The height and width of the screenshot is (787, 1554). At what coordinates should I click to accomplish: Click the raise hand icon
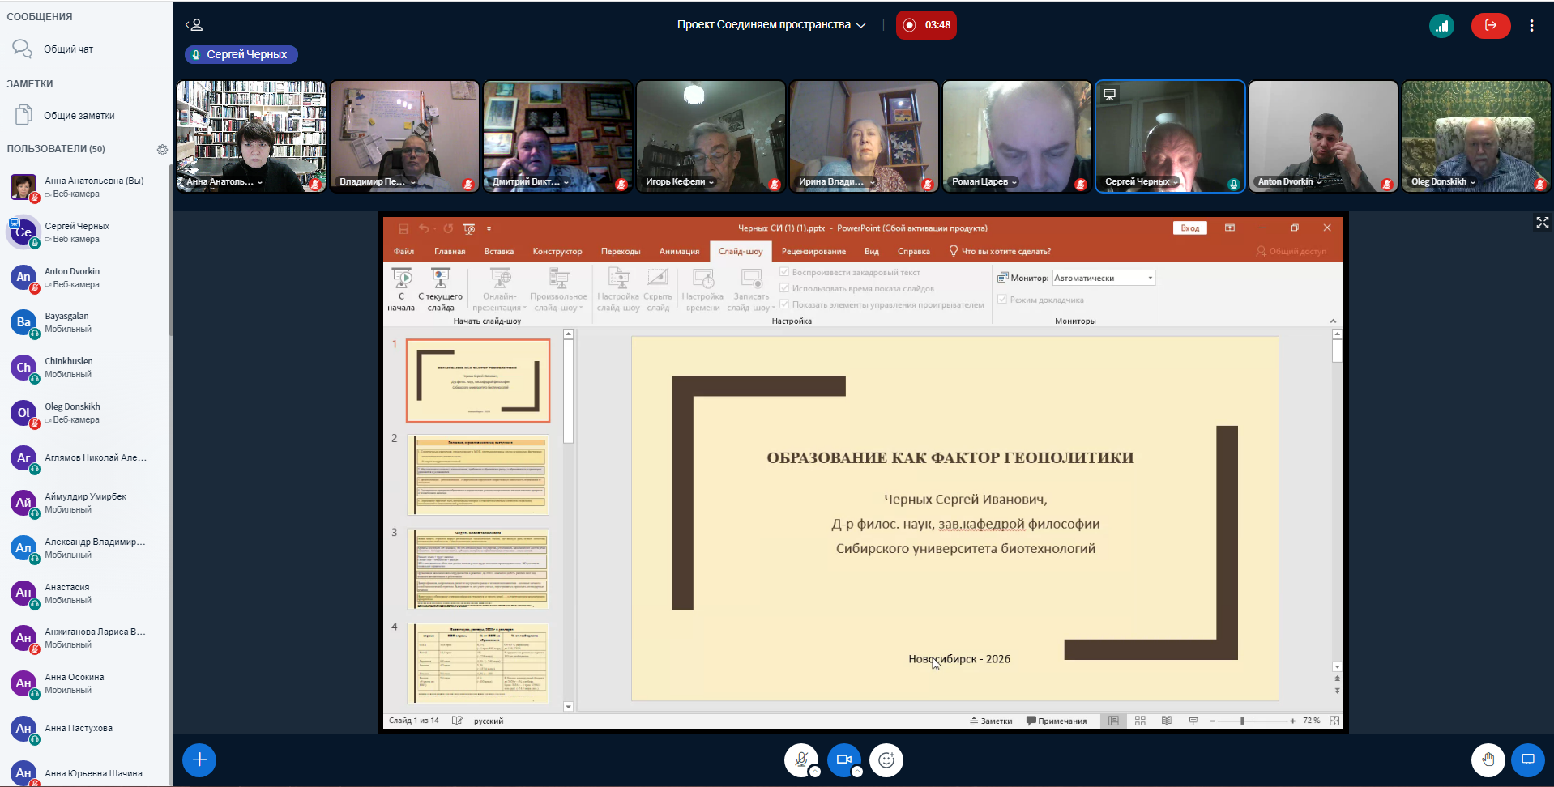[1488, 759]
